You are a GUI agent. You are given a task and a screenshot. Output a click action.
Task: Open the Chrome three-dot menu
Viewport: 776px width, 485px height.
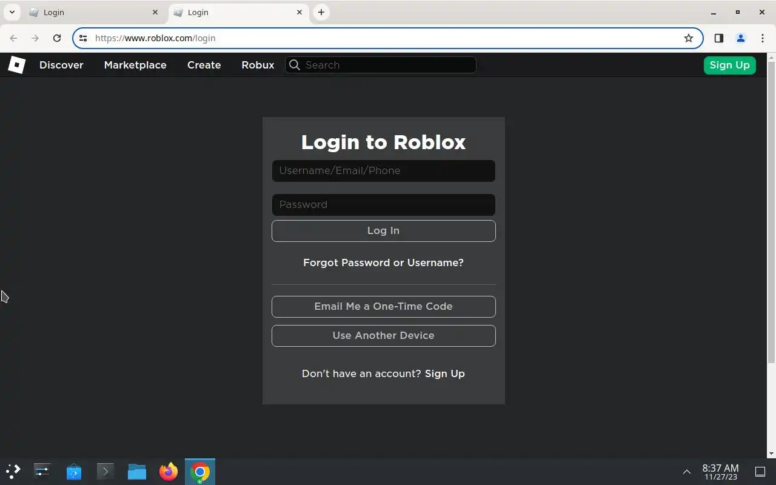[x=763, y=38]
